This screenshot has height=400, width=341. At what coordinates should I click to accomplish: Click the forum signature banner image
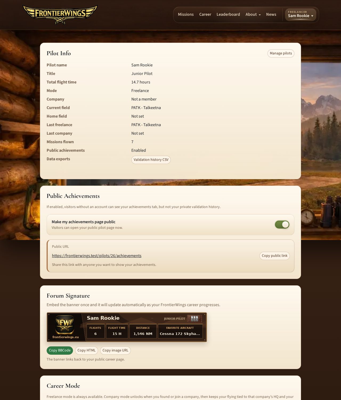point(127,327)
